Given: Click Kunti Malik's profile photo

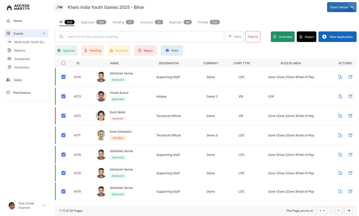Looking at the screenshot, I should coord(101,116).
